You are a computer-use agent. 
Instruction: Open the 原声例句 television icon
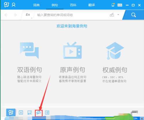coord(73,50)
